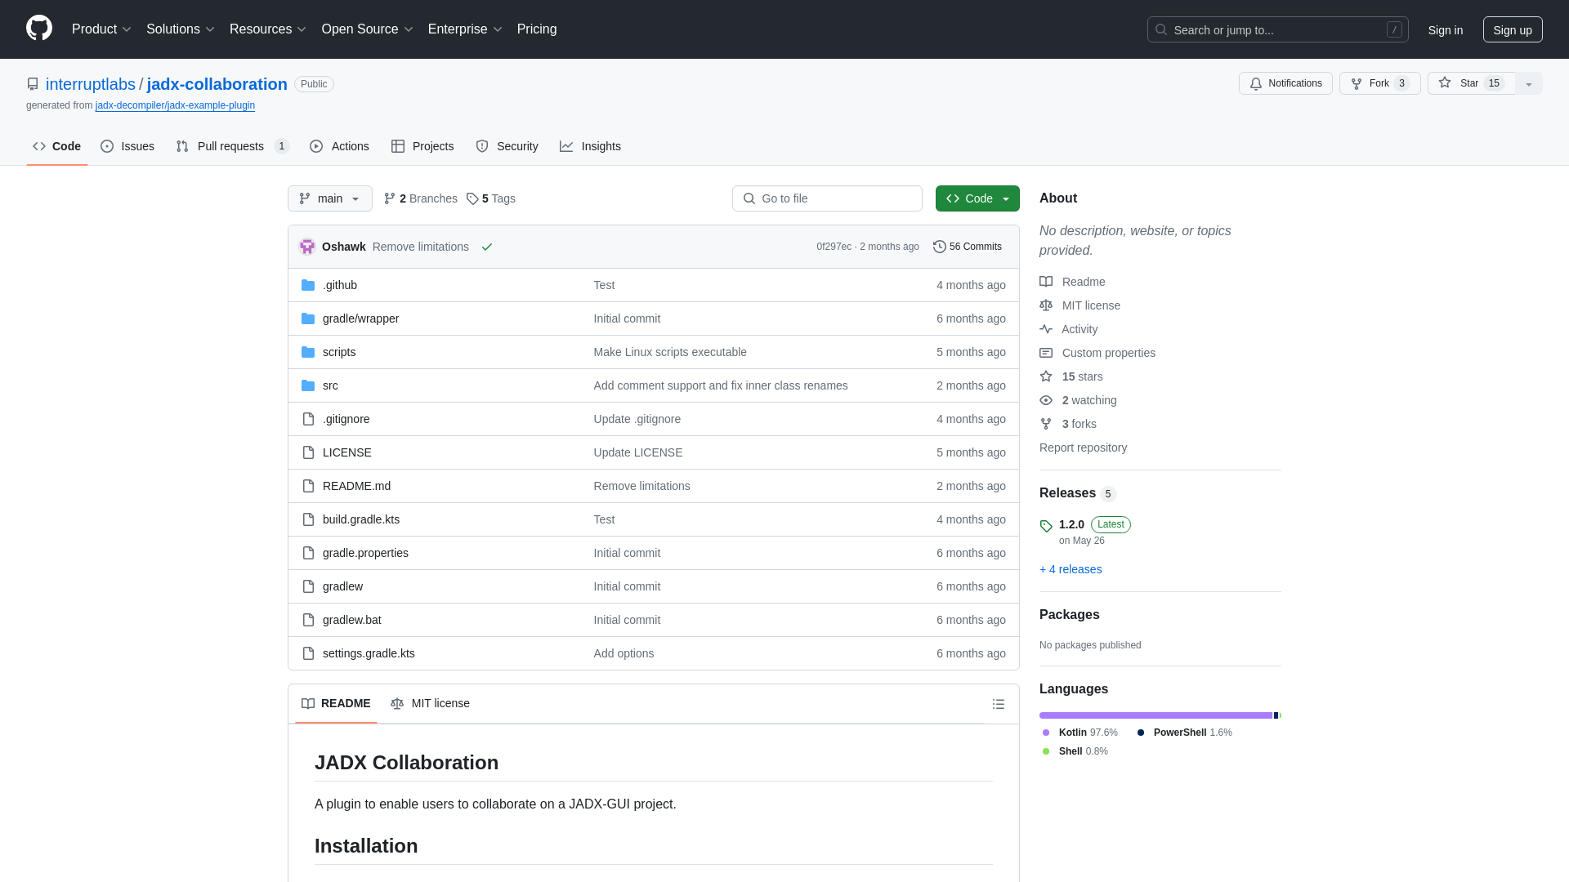1569x882 pixels.
Task: Switch to the Security tab
Action: pyautogui.click(x=507, y=146)
